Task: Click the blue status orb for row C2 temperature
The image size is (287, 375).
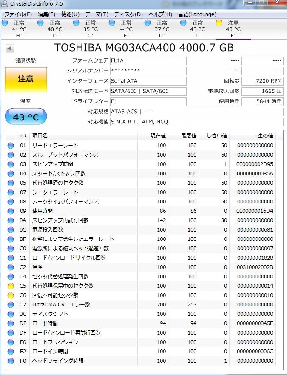Action: coord(11,267)
